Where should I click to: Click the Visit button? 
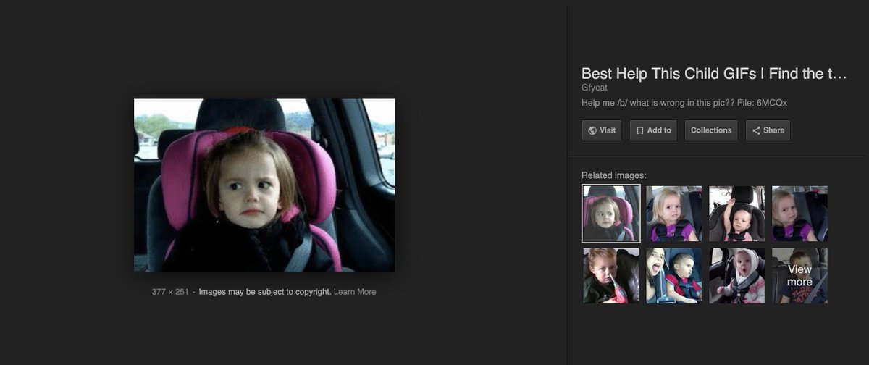pos(602,130)
